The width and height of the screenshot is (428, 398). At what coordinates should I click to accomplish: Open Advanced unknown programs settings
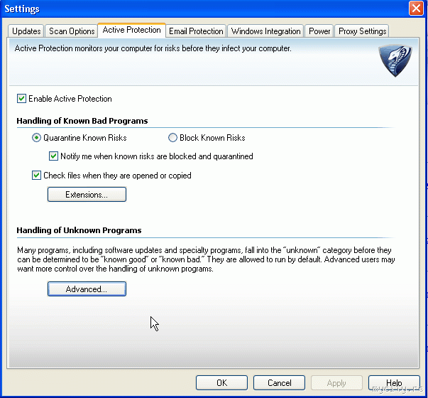pyautogui.click(x=87, y=289)
